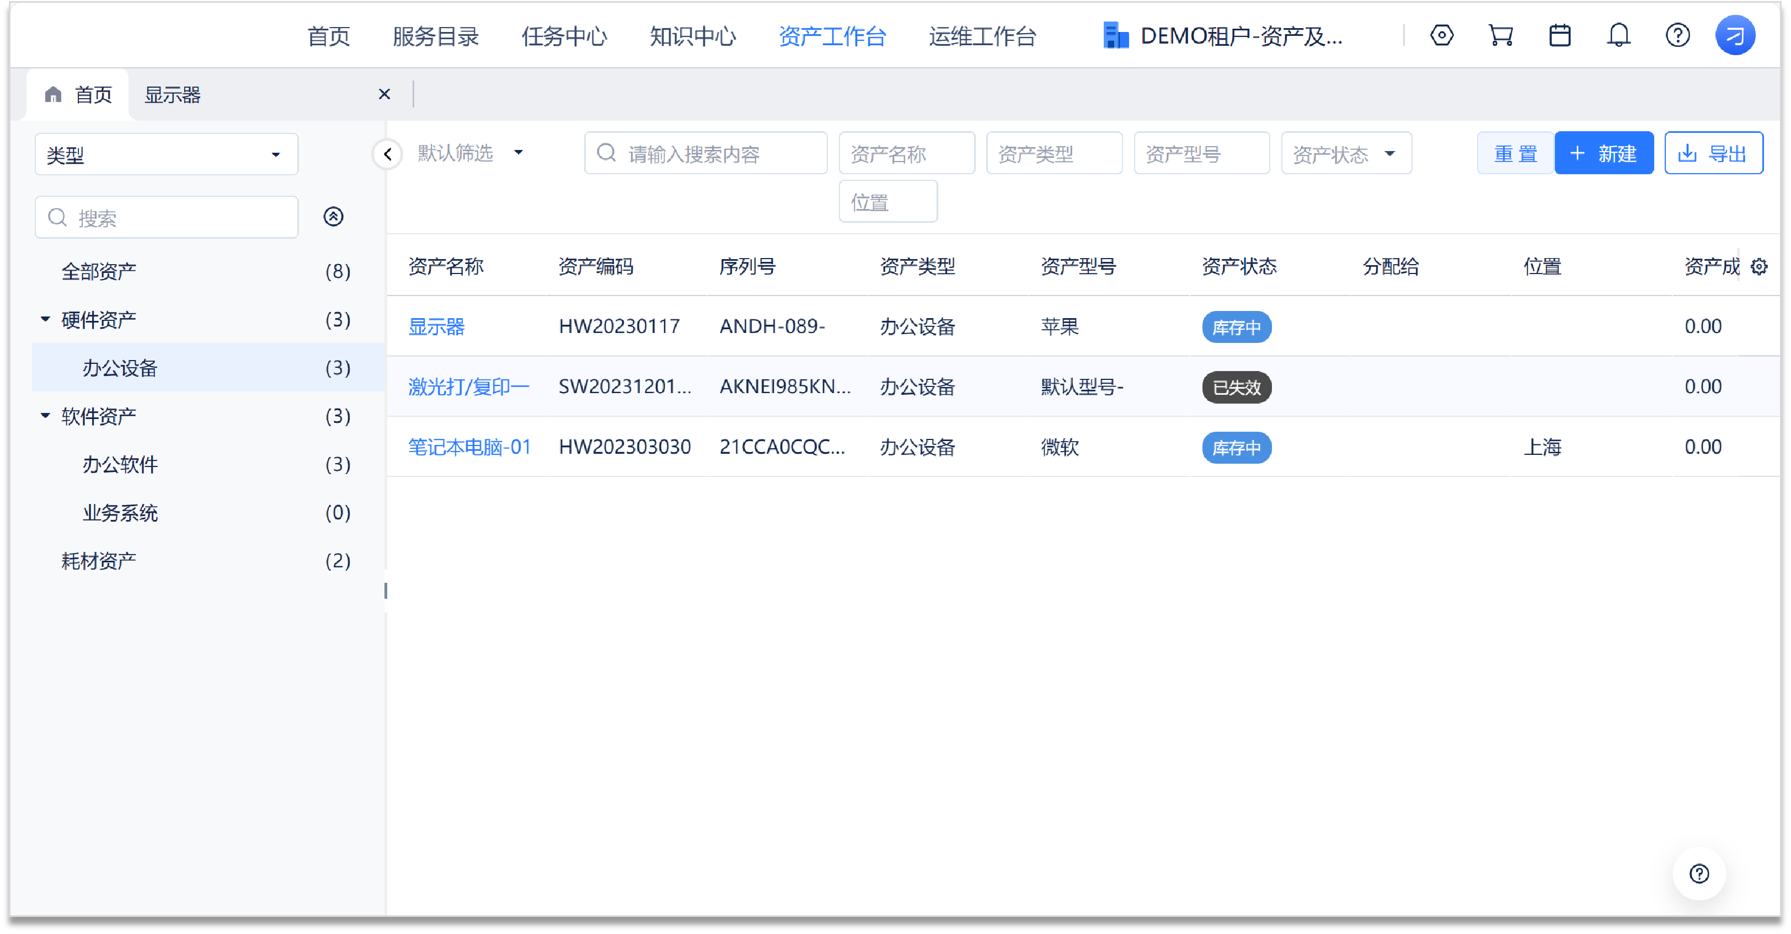Collapse the 硬件资产 tree node
1791x934 pixels.
tap(45, 320)
